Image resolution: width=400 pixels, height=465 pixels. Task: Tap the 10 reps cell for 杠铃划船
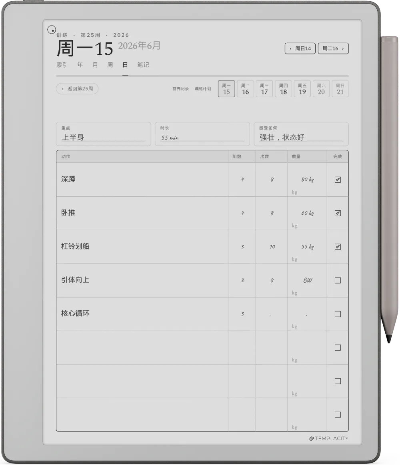pyautogui.click(x=272, y=247)
